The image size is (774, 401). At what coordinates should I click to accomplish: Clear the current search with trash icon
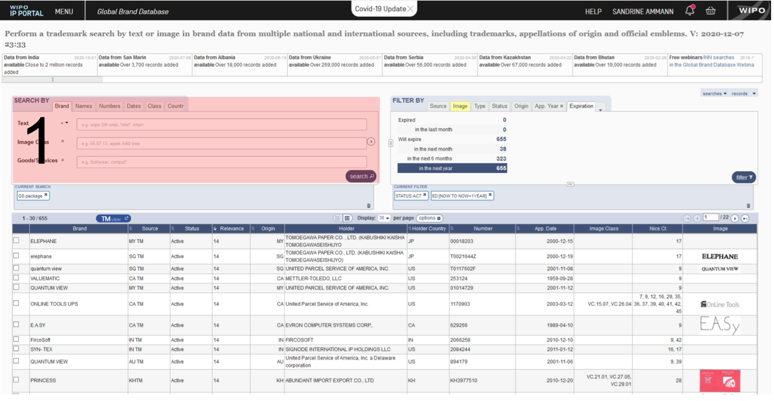[369, 205]
